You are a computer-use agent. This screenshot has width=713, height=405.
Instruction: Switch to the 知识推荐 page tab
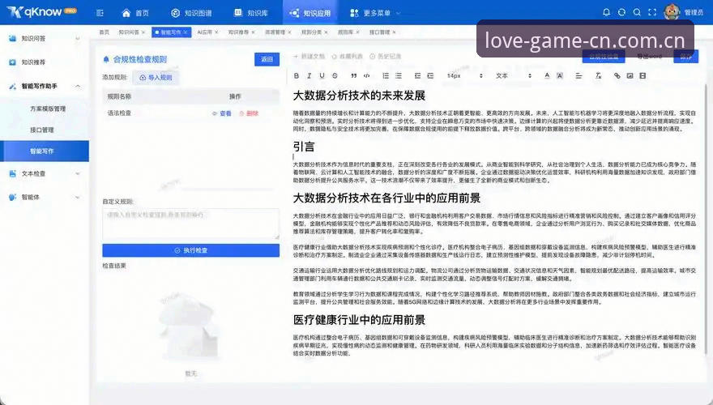tap(238, 32)
